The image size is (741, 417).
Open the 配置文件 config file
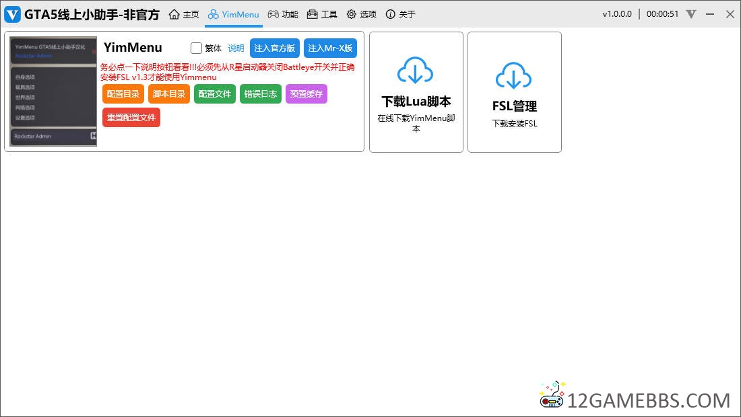pyautogui.click(x=214, y=94)
